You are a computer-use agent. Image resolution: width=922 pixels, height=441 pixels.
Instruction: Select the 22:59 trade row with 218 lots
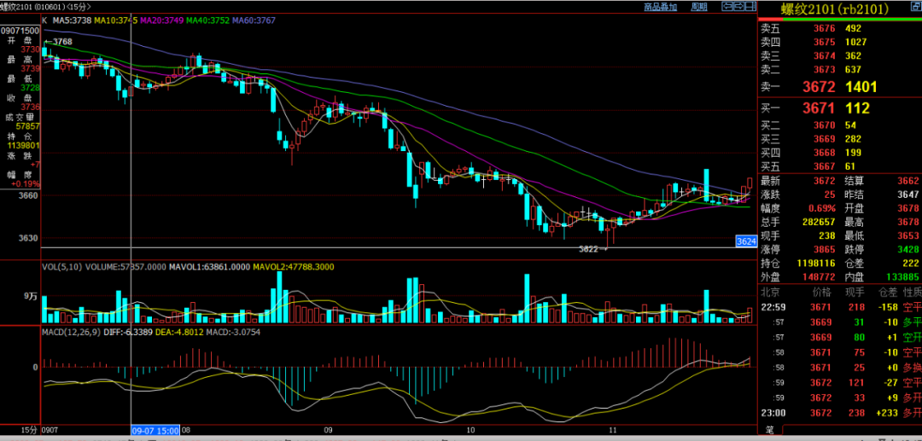[840, 306]
